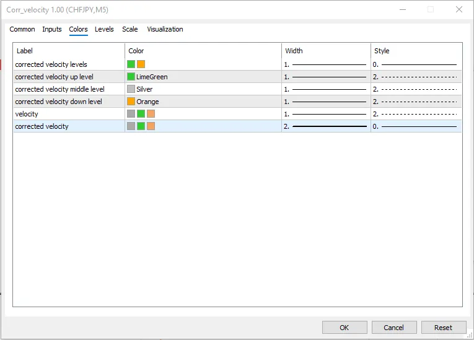Viewport: 474px width, 340px height.
Task: Click the OK button
Action: click(345, 328)
